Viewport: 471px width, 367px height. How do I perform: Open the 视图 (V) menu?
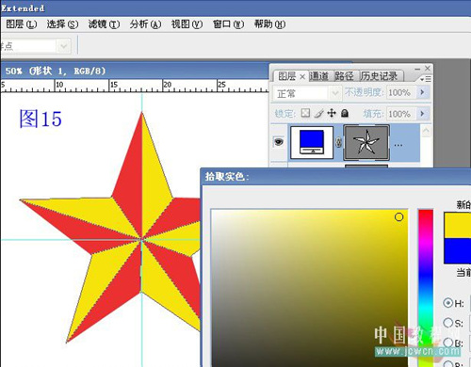[187, 24]
